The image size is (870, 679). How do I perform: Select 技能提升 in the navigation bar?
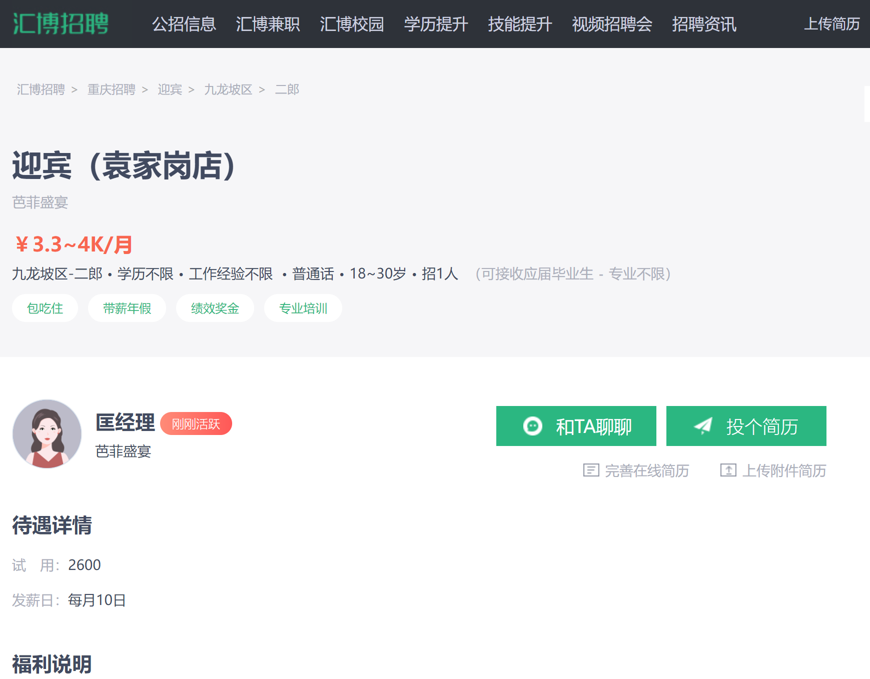pos(520,24)
